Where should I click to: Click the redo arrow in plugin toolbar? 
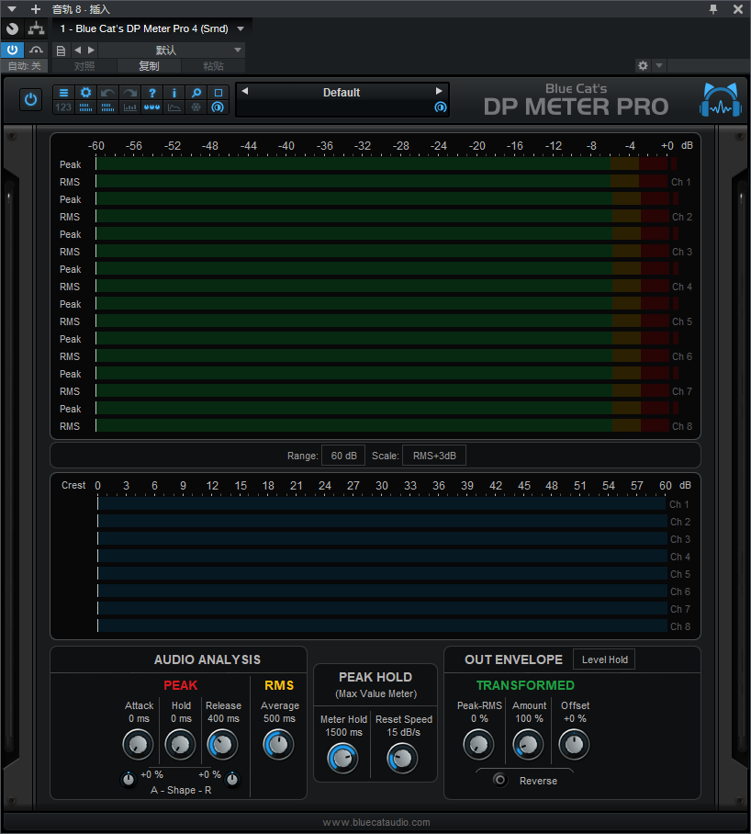129,93
